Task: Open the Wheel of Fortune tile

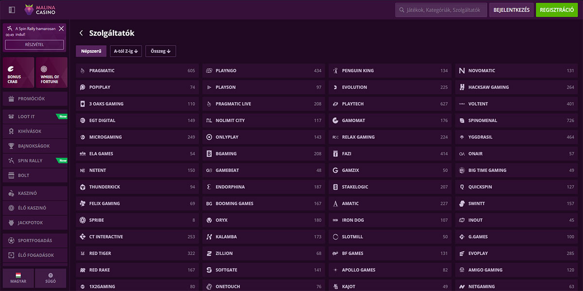Action: [x=51, y=72]
